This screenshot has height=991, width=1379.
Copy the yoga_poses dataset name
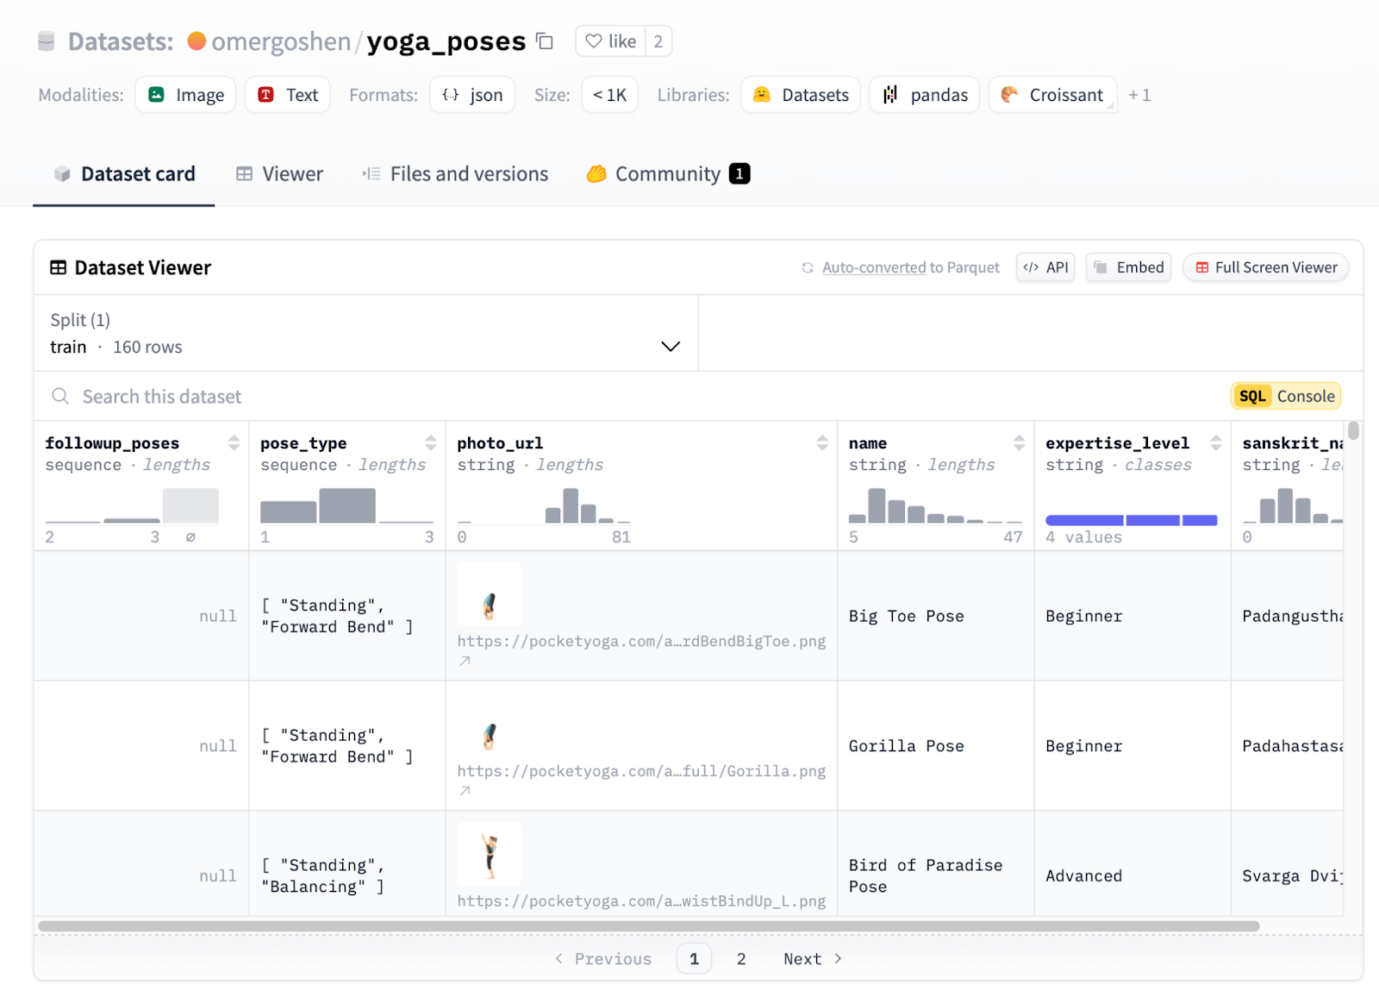pos(545,41)
